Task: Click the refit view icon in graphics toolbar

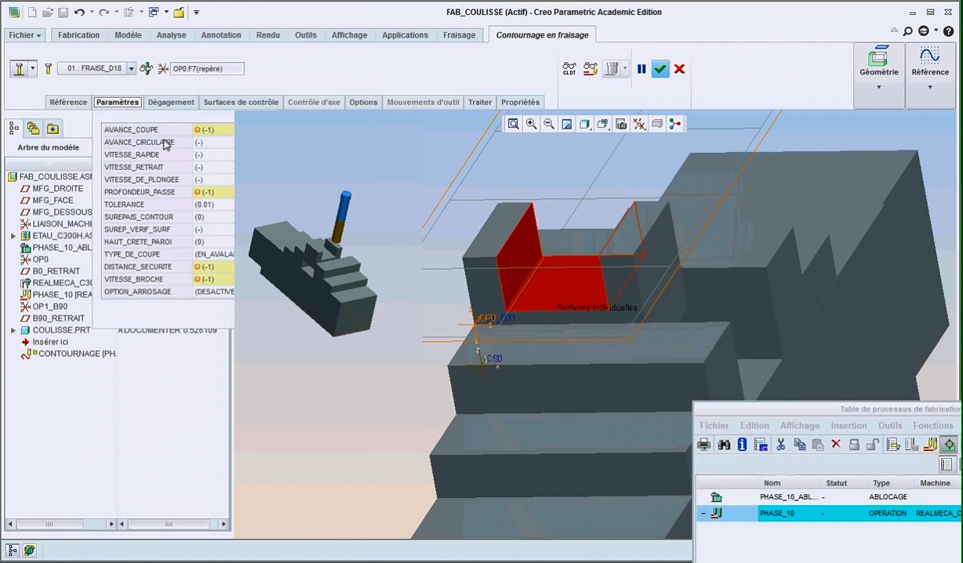Action: click(513, 124)
